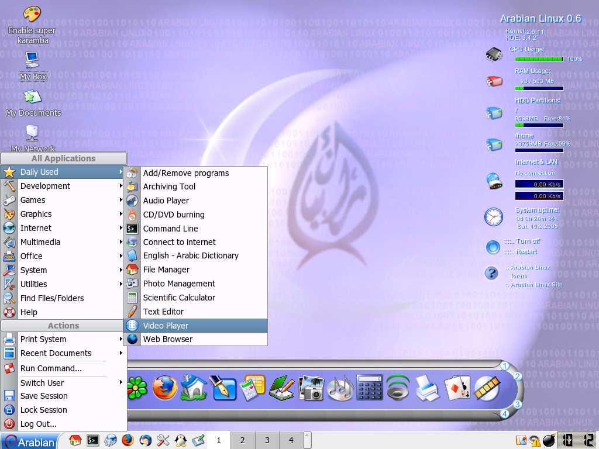Select Scientific Calculator entry

[x=195, y=298]
